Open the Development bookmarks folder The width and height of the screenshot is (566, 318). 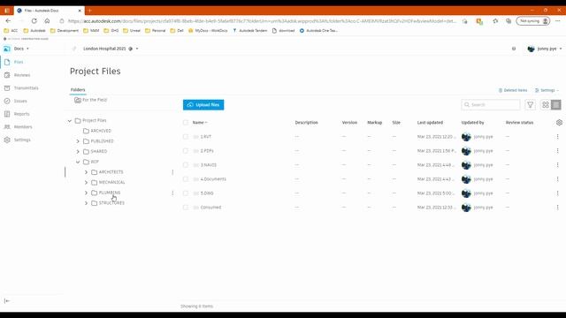coord(65,31)
